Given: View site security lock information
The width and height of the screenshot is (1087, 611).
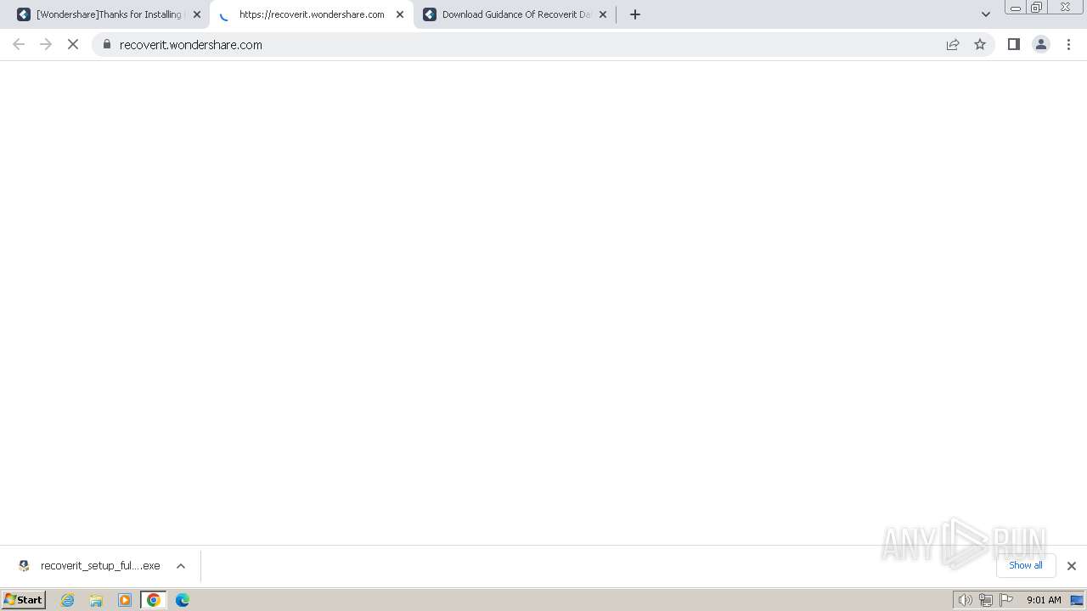Looking at the screenshot, I should coord(107,44).
